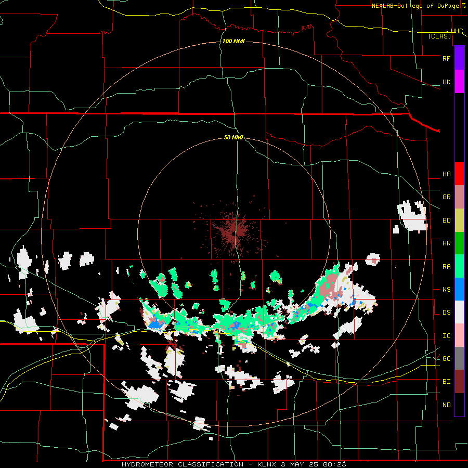Click the RF purple color swatch

(459, 58)
